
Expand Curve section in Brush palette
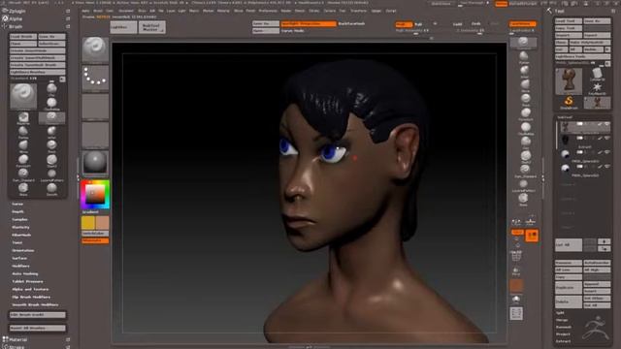click(x=17, y=205)
